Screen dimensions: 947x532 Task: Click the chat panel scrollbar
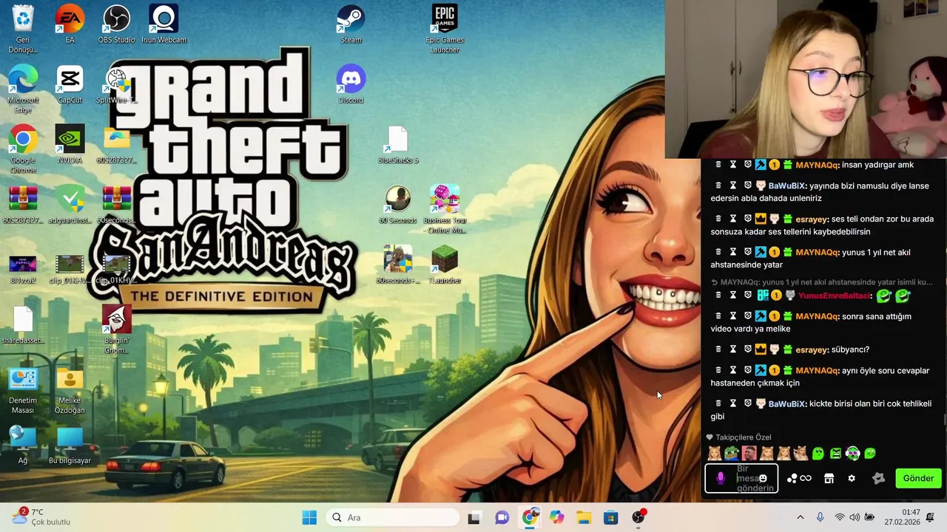[x=944, y=420]
